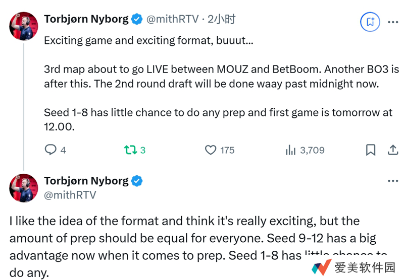Click the 爱美软件园 watermark logo
Image resolution: width=404 pixels, height=280 pixels.
click(x=322, y=267)
